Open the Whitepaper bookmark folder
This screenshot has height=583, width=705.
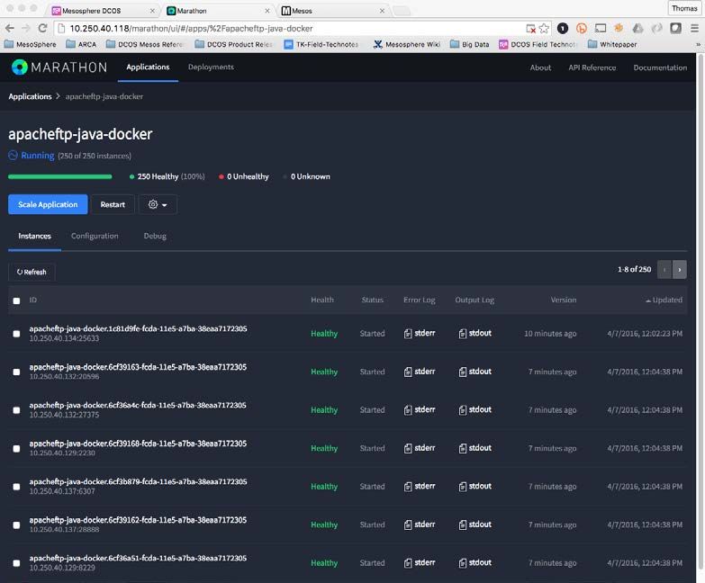point(612,44)
